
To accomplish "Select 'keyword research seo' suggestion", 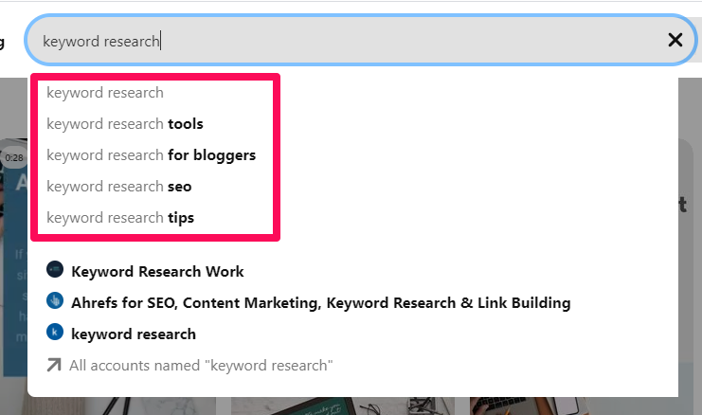I will [x=119, y=187].
